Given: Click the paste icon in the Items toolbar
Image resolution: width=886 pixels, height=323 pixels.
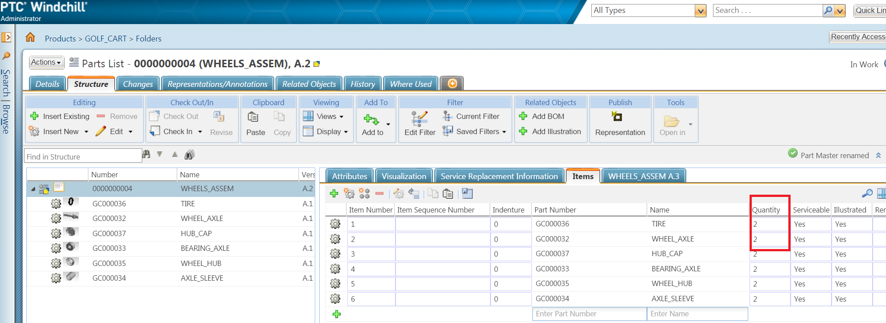Looking at the screenshot, I should (448, 193).
